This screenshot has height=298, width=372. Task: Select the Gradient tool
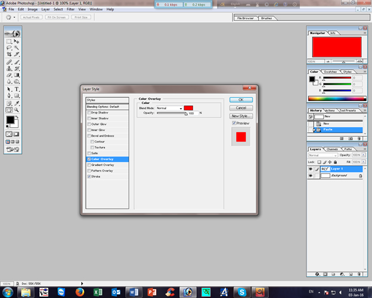pos(17,75)
